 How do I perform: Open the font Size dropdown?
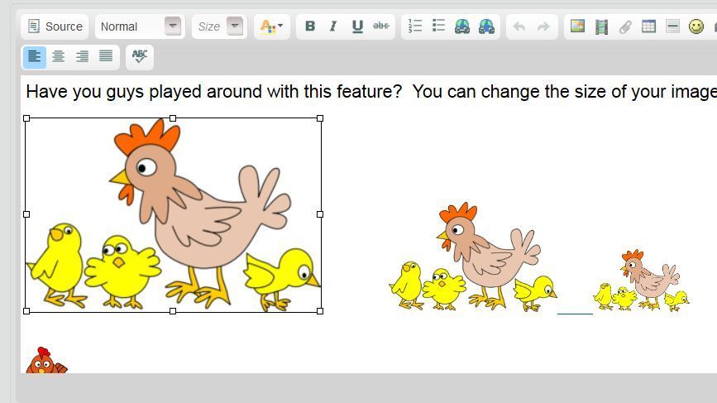coord(219,26)
